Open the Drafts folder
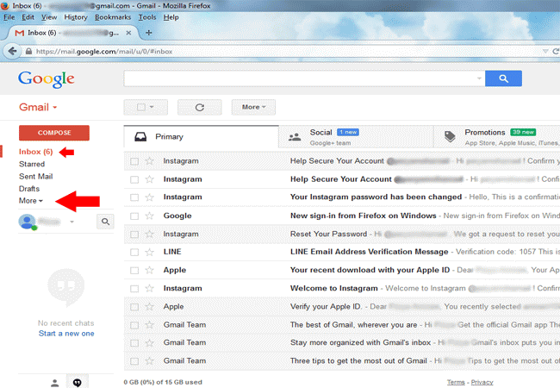Image resolution: width=560 pixels, height=388 pixels. (29, 189)
